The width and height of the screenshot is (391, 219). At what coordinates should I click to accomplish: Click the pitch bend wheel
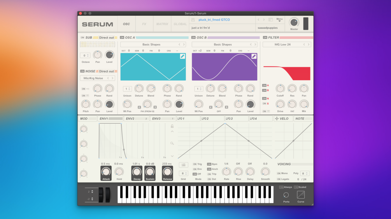(x=101, y=195)
